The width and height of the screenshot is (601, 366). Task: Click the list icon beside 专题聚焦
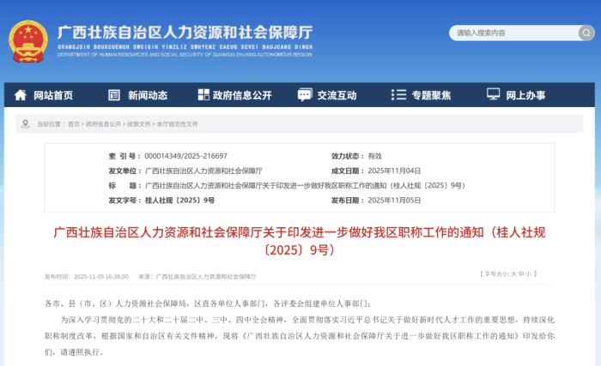[398, 95]
